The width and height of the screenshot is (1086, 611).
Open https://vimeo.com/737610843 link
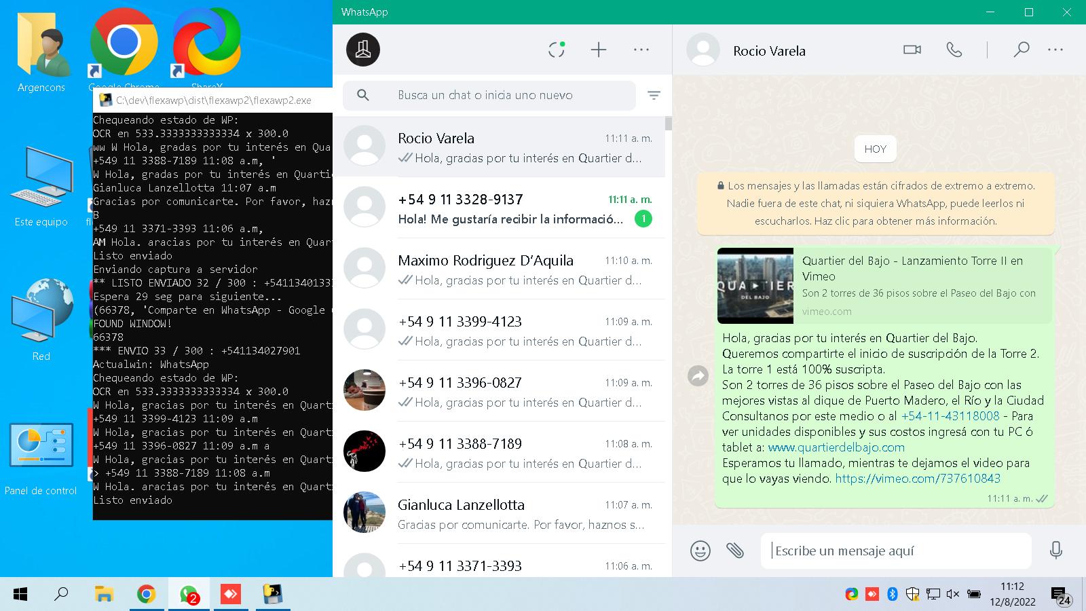tap(918, 479)
